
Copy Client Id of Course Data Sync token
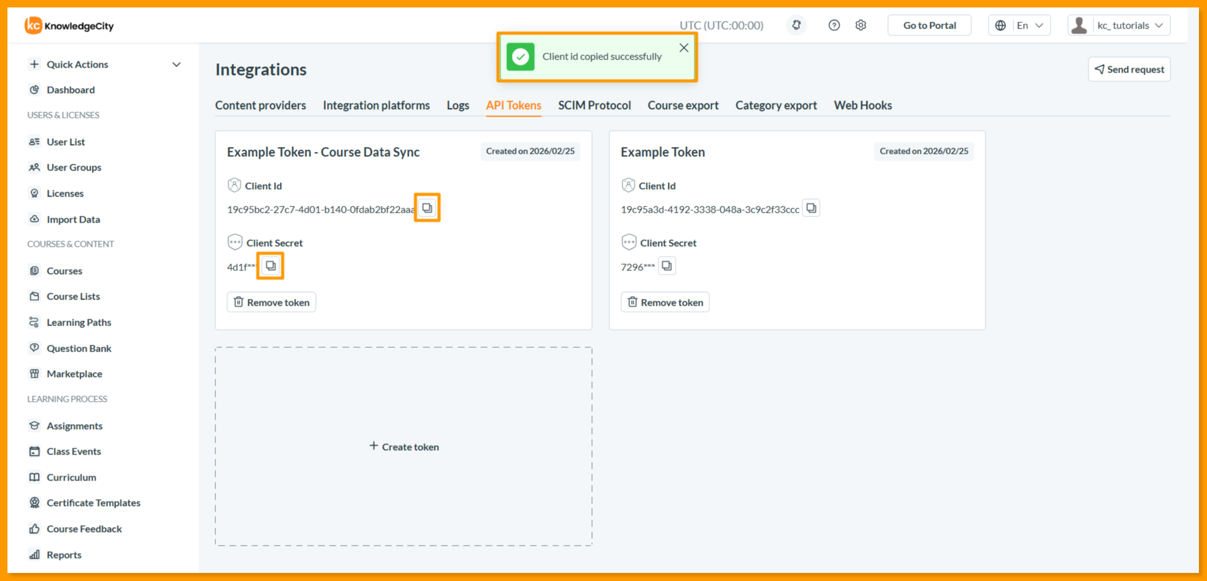(x=427, y=208)
